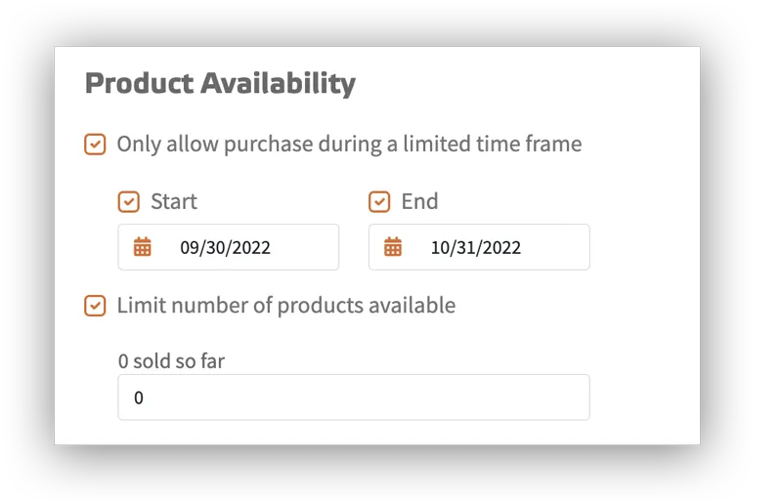Focus the product quantity limit input
This screenshot has height=503, width=782.
353,398
